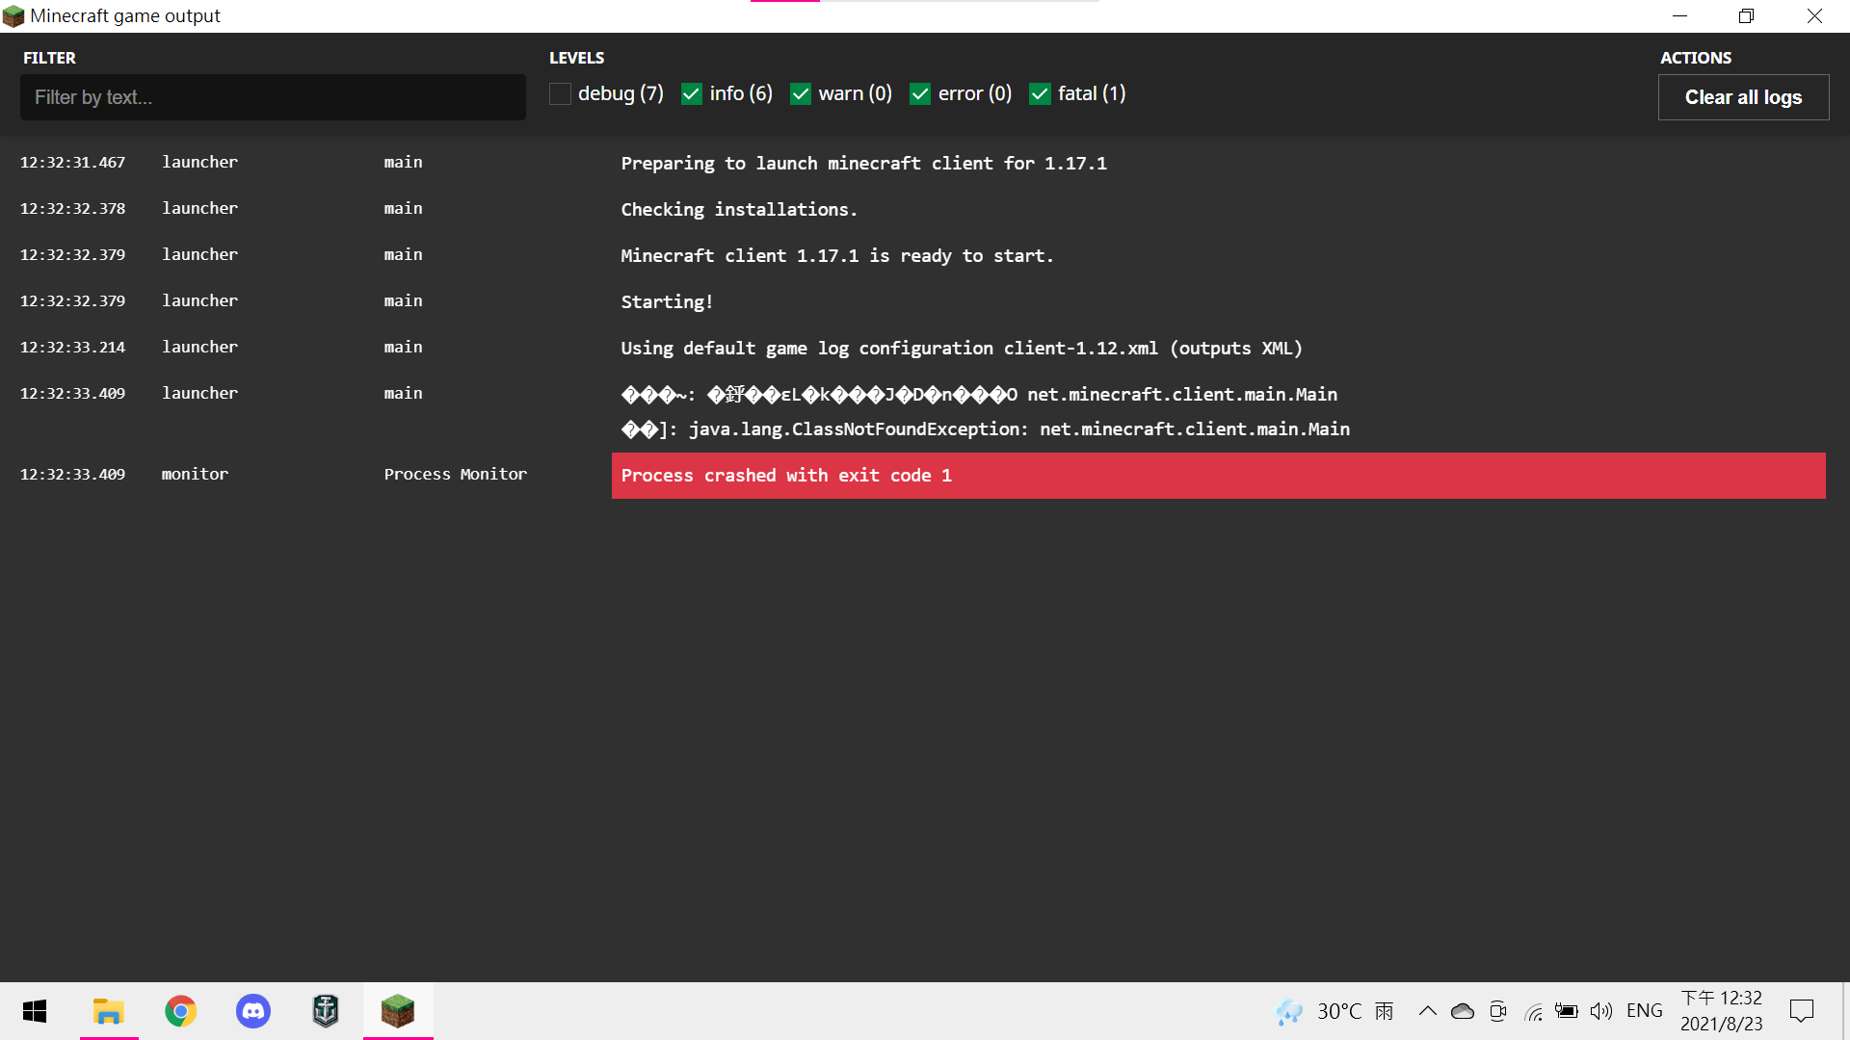Open the weather widget showing 30°C
This screenshot has width=1850, height=1040.
[1335, 1011]
